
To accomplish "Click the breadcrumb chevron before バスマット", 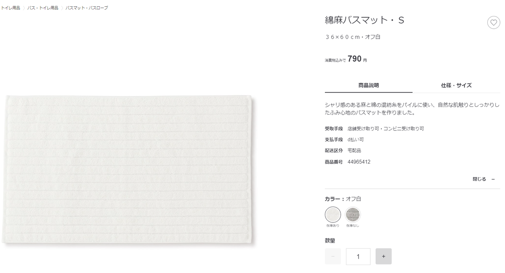I will click(x=62, y=8).
